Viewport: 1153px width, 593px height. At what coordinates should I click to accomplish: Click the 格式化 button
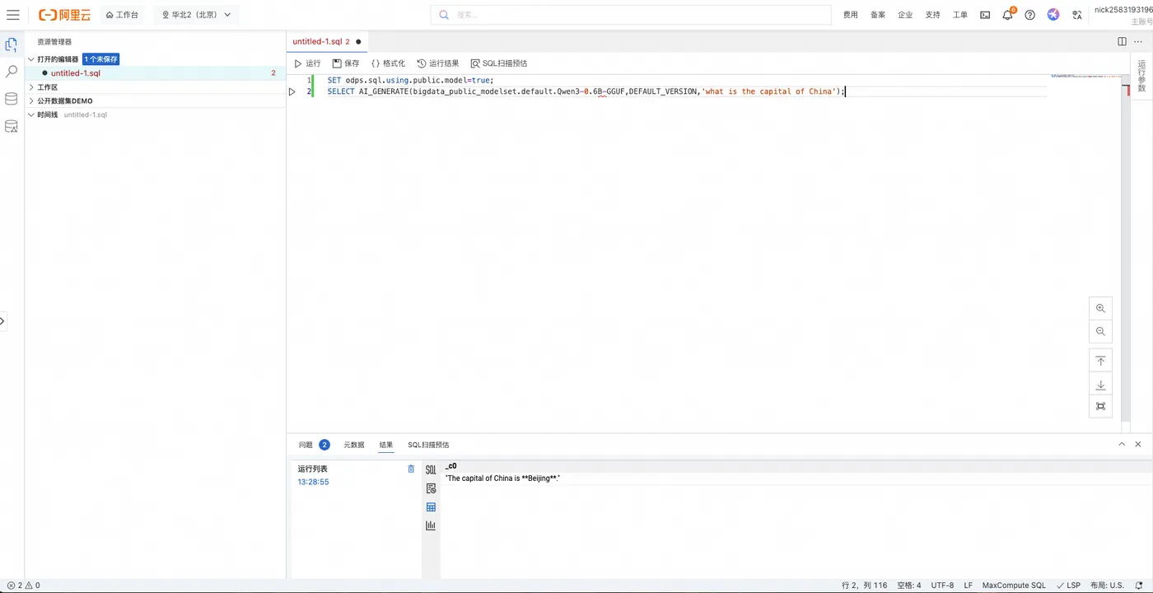pyautogui.click(x=388, y=63)
